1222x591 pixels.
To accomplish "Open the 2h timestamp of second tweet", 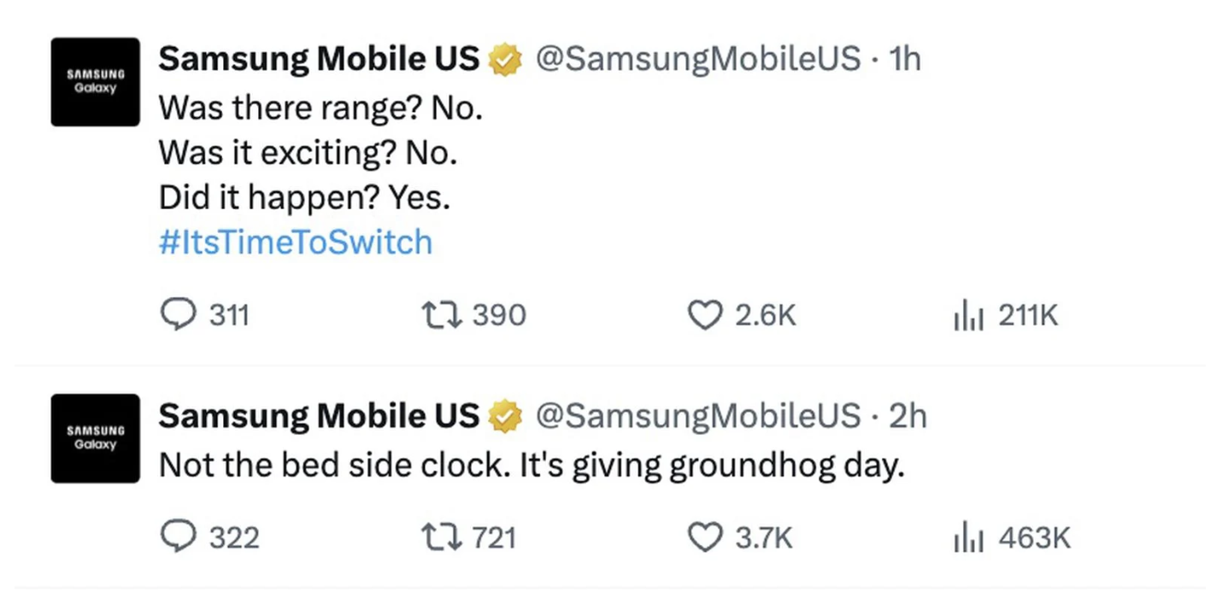I will pos(908,415).
